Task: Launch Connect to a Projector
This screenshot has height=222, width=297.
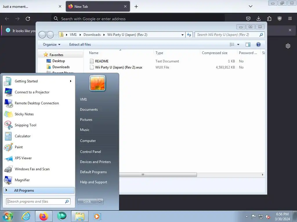Action: 39,92
